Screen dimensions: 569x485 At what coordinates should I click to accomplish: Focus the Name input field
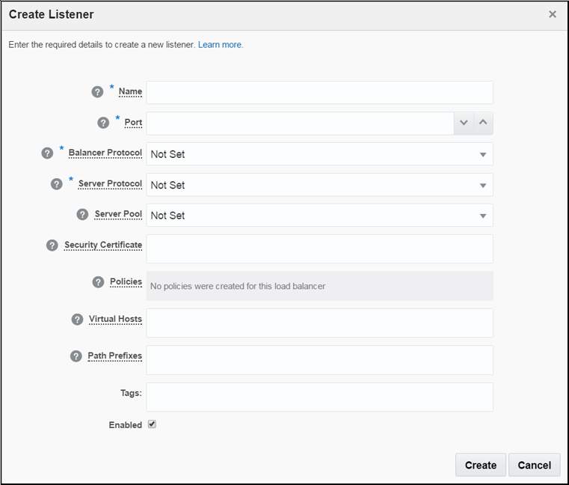[x=319, y=93]
